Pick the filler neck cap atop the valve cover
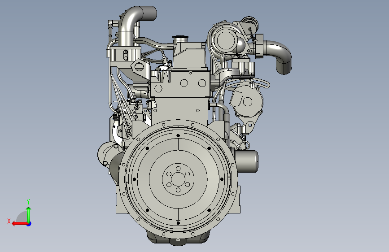Screen dimensions: 389x252 (180, 39)
